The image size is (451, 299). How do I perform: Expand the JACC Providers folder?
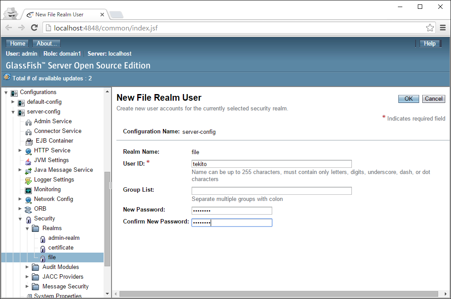(x=27, y=276)
